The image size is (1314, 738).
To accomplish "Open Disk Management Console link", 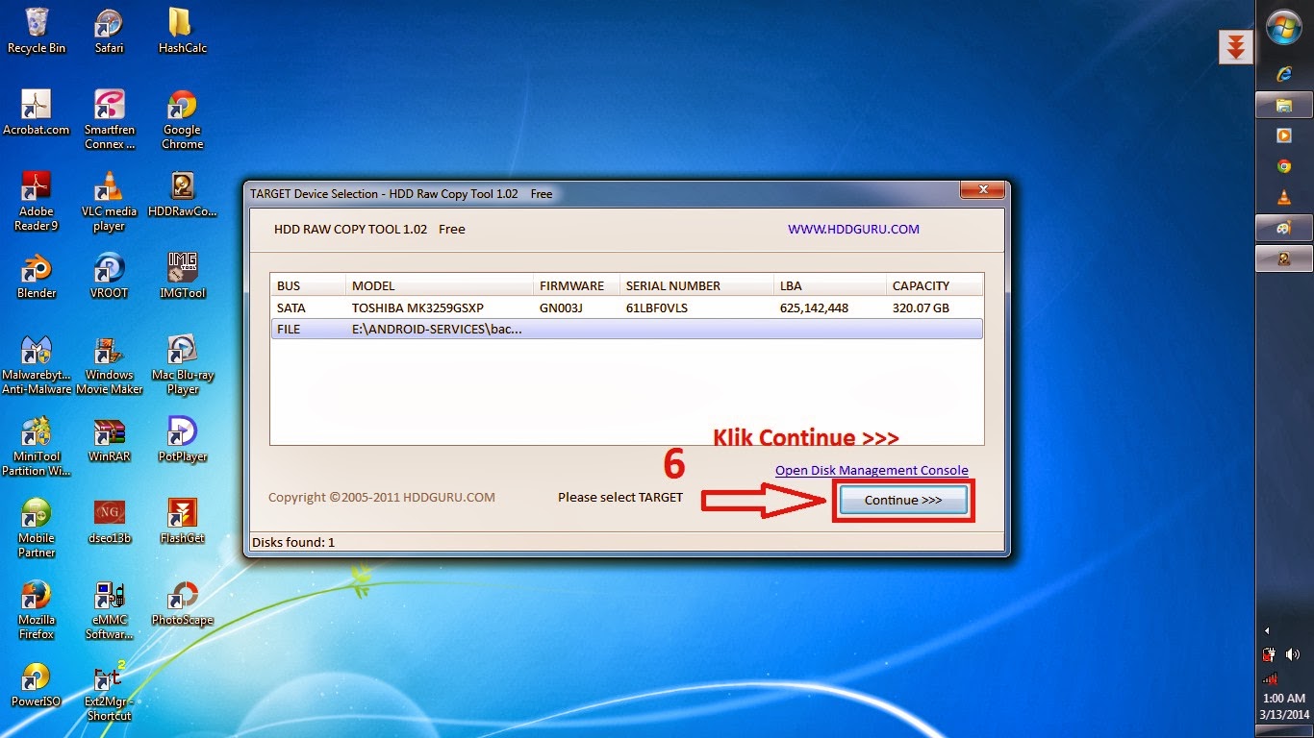I will pos(872,470).
